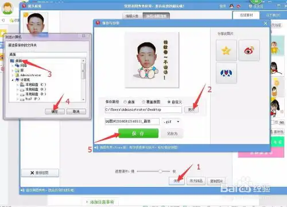287x207 pixels.
Task: Click 取消 in the folder browse dialog
Action: (x=76, y=112)
